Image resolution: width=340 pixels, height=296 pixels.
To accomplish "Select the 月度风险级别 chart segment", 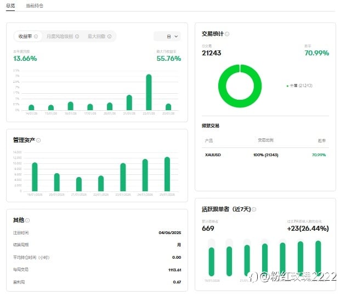I will tap(63, 36).
